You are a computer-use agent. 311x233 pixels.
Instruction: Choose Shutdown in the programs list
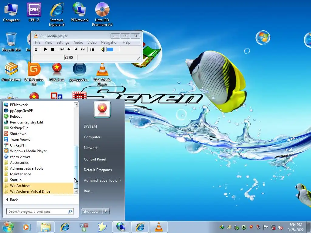[38, 134]
